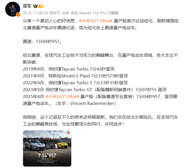Click the 2021年9月 Model S Plaid line
The width and height of the screenshot is (184, 168).
pos(75,76)
